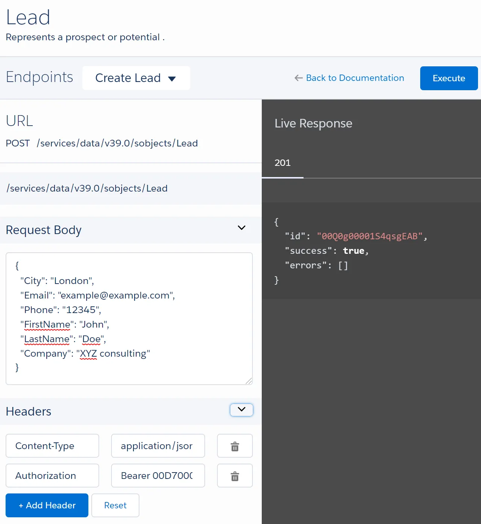Viewport: 481px width, 524px height.
Task: Collapse the Request Body section
Action: [x=242, y=228]
